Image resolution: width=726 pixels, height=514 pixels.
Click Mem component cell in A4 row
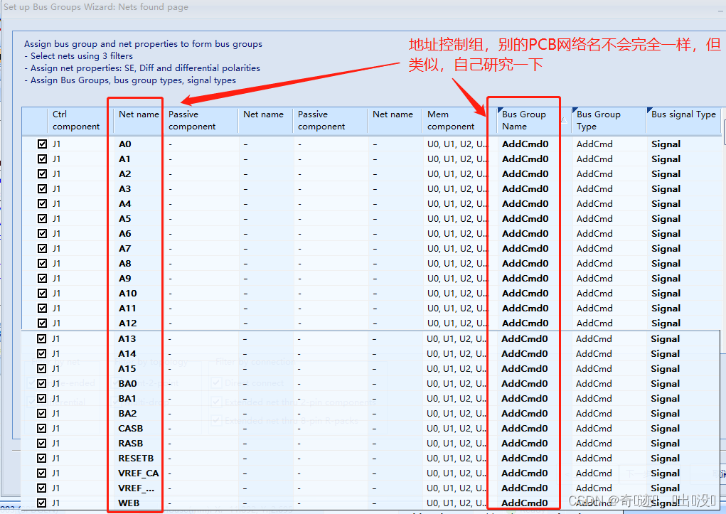(x=457, y=204)
